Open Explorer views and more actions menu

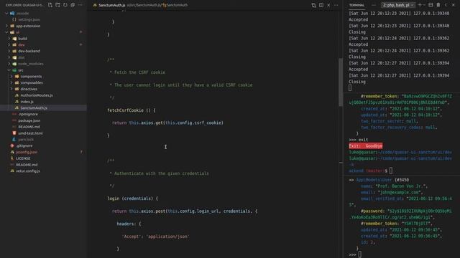click(x=80, y=5)
